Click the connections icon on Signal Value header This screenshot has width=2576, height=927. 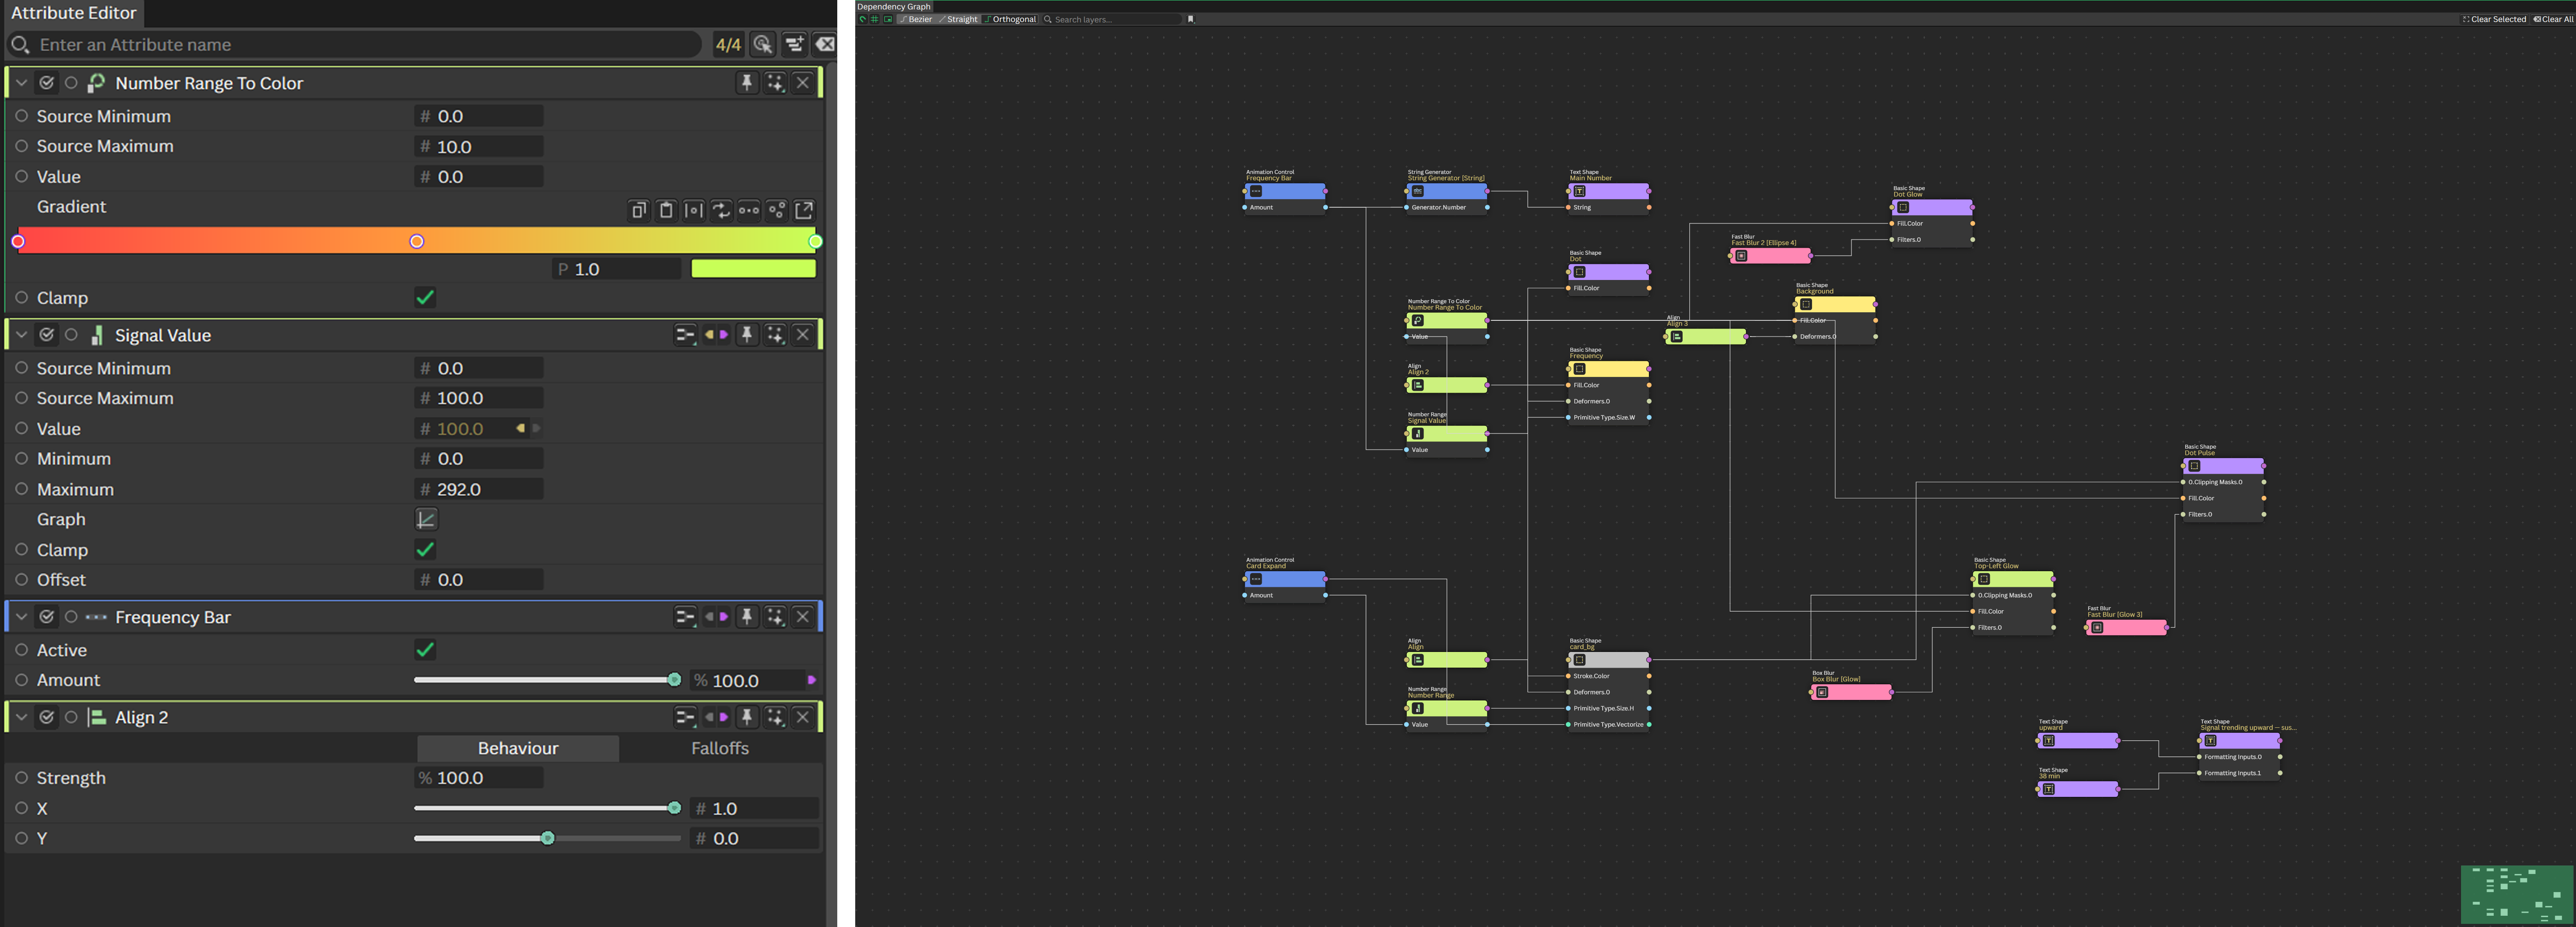point(685,335)
